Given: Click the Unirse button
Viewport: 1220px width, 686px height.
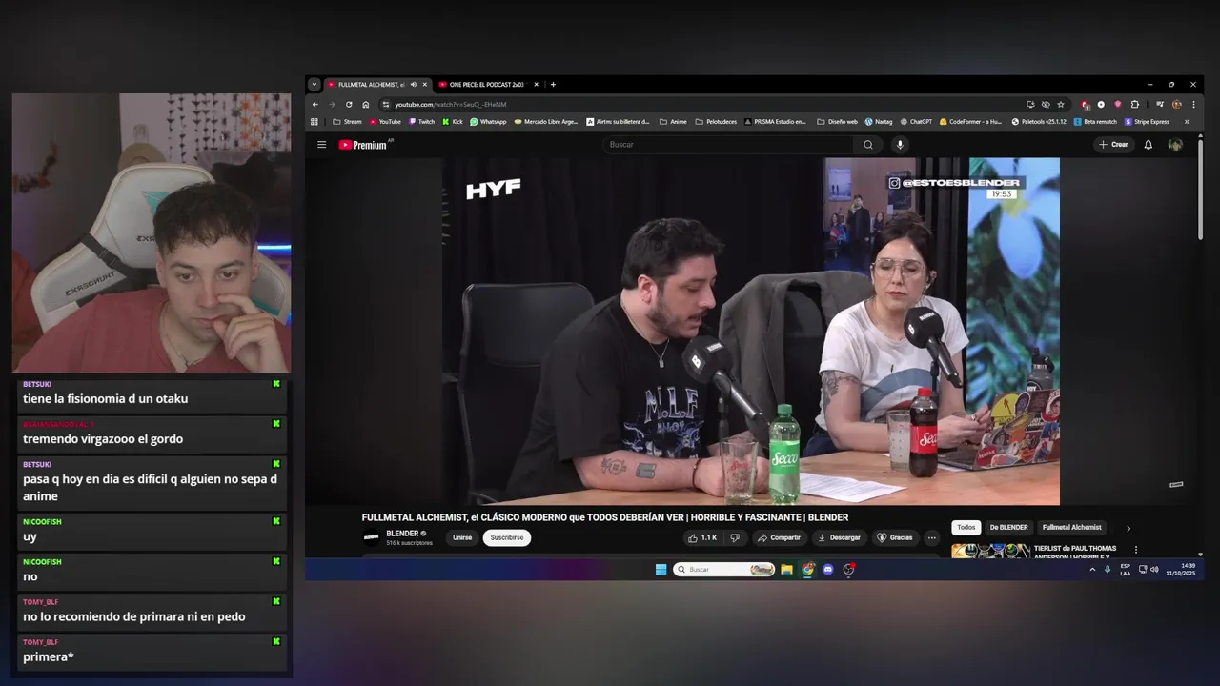Looking at the screenshot, I should tap(462, 537).
